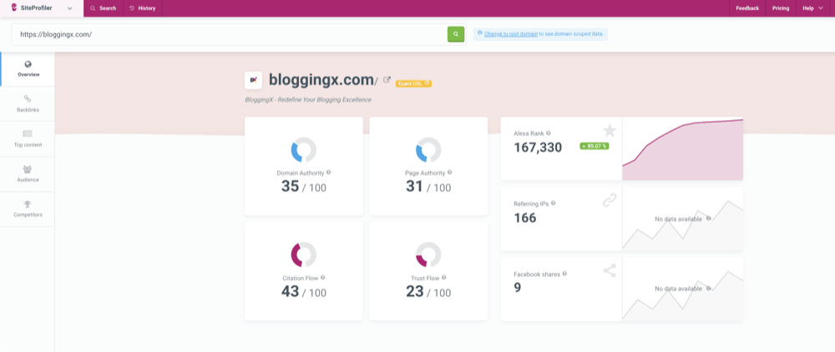Viewport: 835px width, 352px height.
Task: Click help icon next to Facebook shares no data
Action: (708, 289)
